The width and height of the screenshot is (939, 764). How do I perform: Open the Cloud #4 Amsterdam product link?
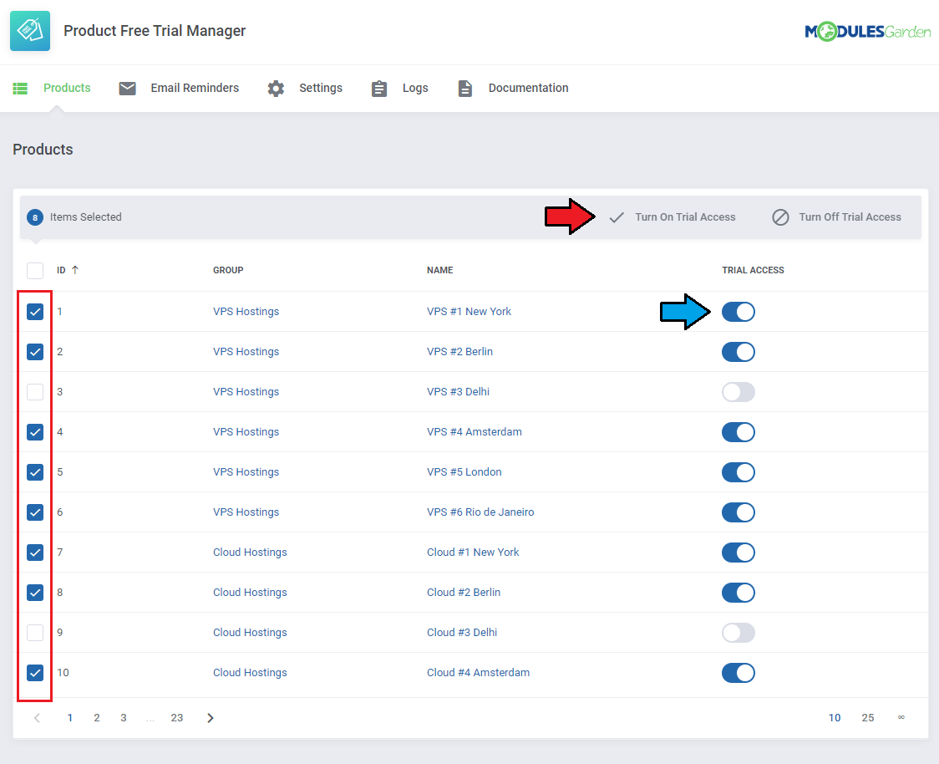478,673
